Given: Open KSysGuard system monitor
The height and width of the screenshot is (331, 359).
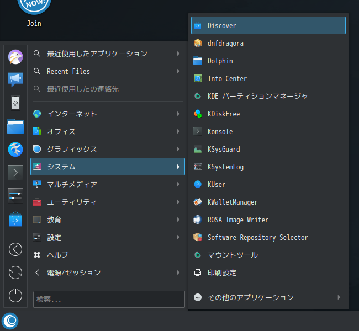Looking at the screenshot, I should click(268, 149).
